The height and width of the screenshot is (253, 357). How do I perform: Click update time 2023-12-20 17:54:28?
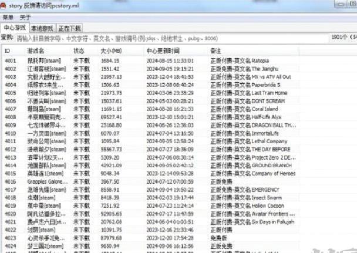pos(170,238)
